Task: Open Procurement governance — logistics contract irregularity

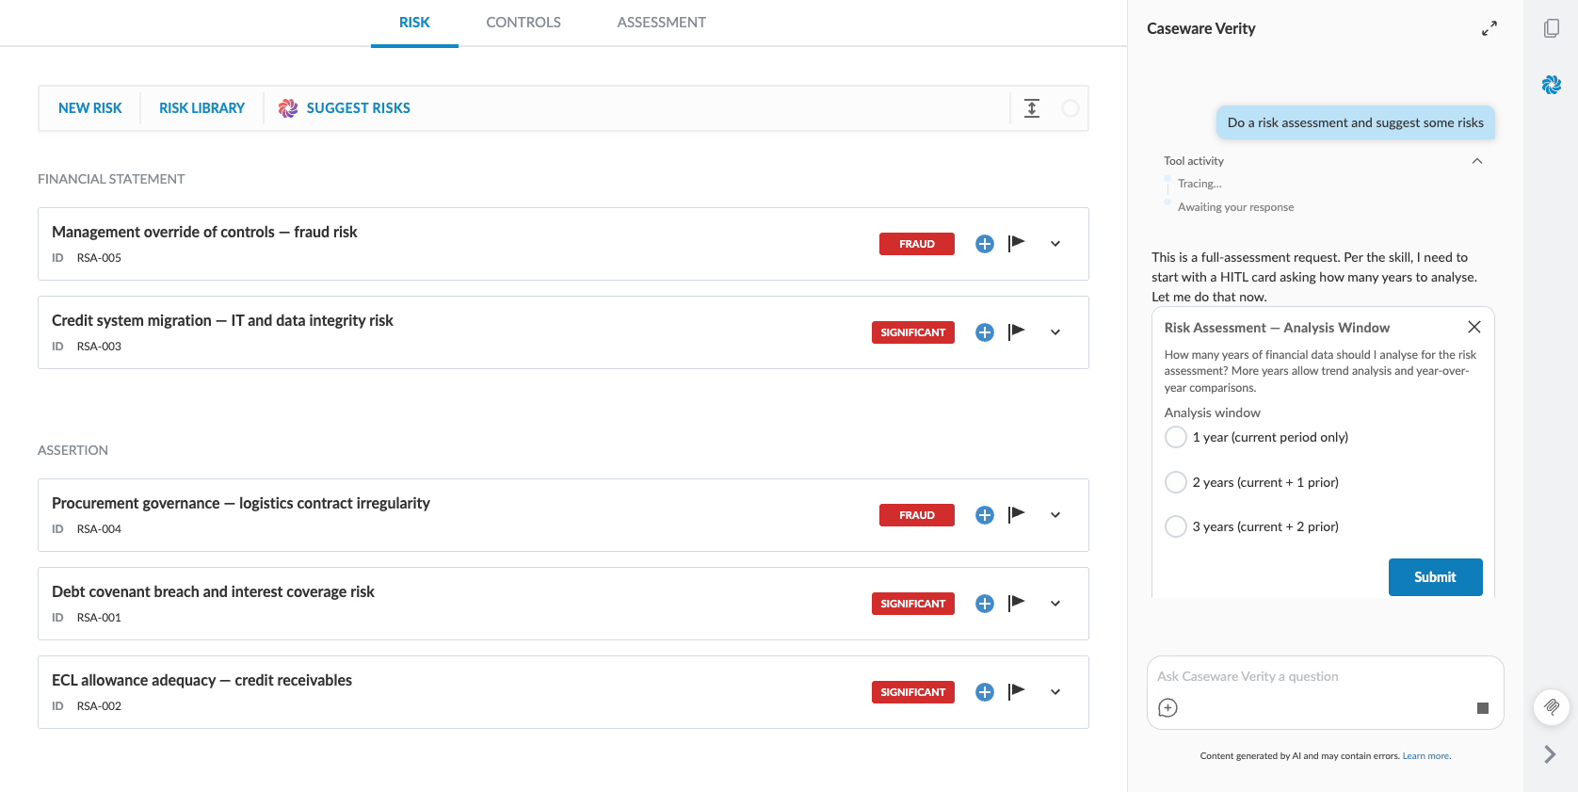Action: coord(241,503)
